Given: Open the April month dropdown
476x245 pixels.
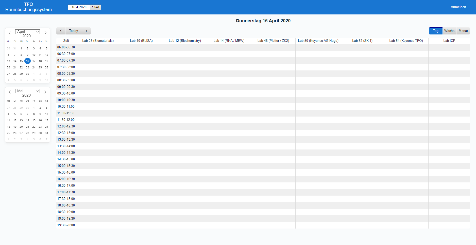Looking at the screenshot, I should (x=27, y=32).
